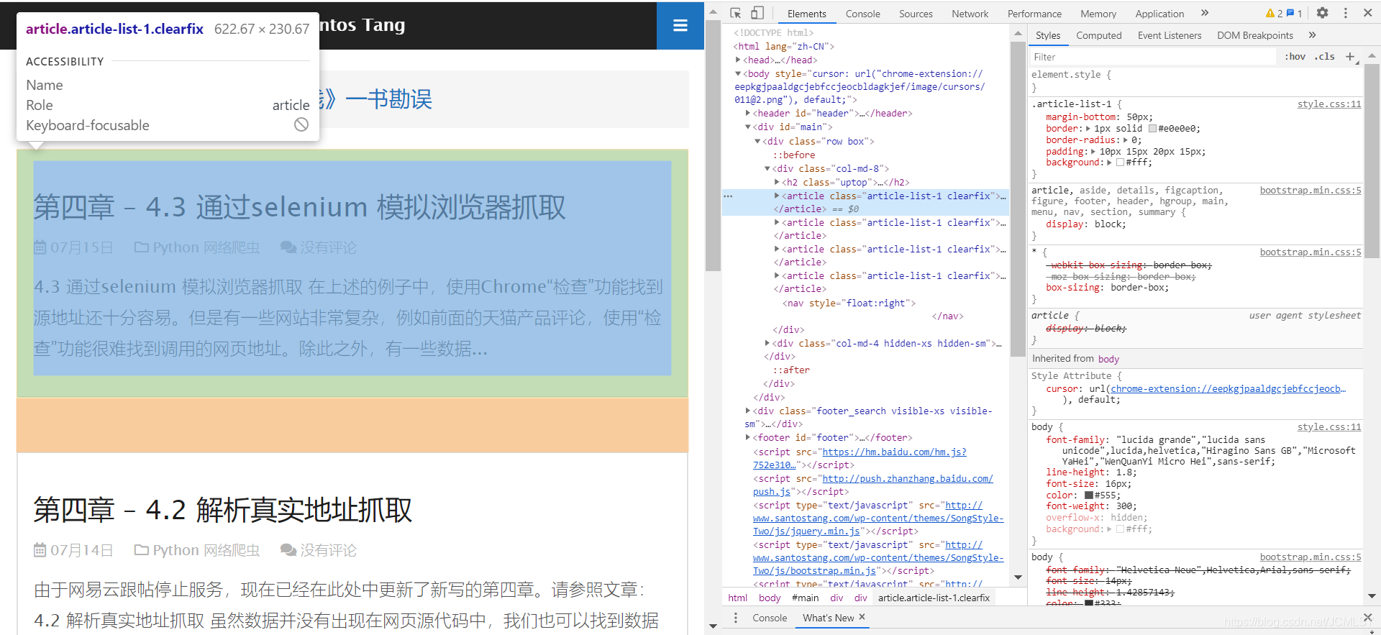Viewport: 1381px width, 635px height.
Task: Expand div class="col-md-4" node
Action: (767, 343)
